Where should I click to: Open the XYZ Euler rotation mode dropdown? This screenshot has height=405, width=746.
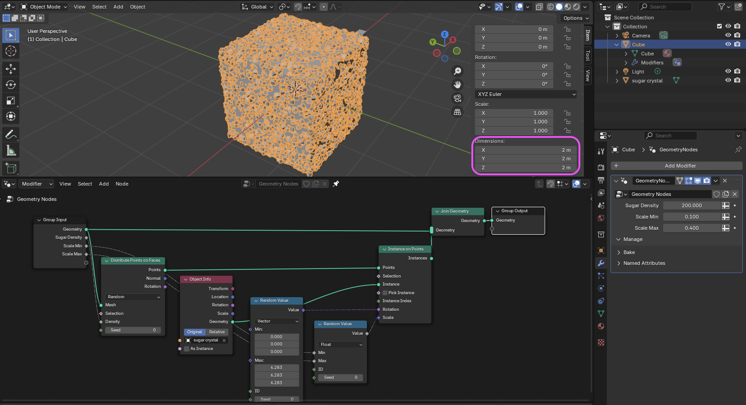tap(526, 94)
